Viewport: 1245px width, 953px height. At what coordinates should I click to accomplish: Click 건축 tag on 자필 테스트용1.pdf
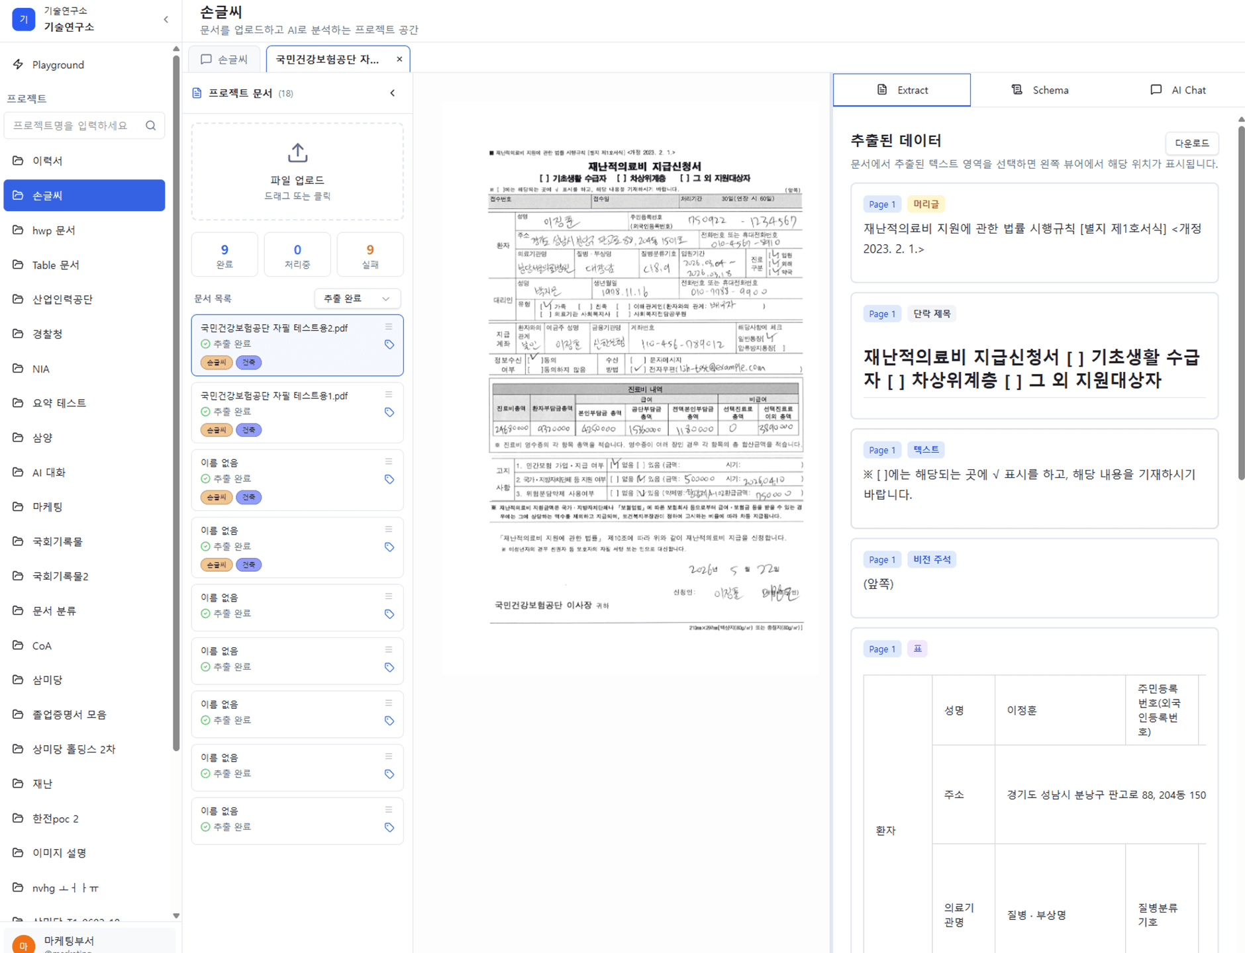click(248, 430)
